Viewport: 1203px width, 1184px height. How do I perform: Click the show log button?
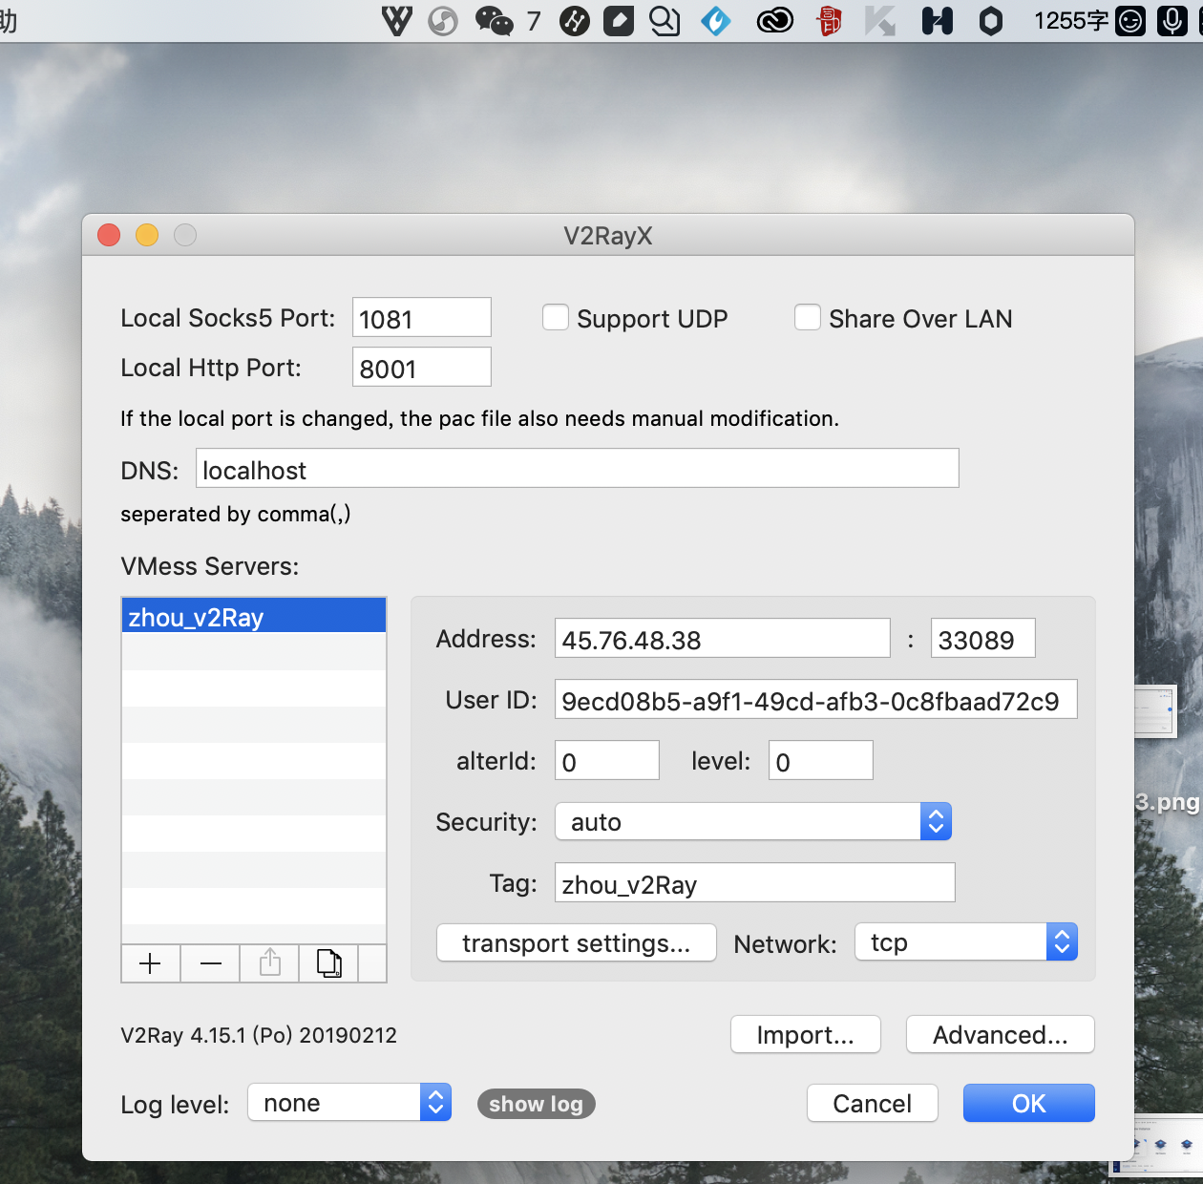536,1104
